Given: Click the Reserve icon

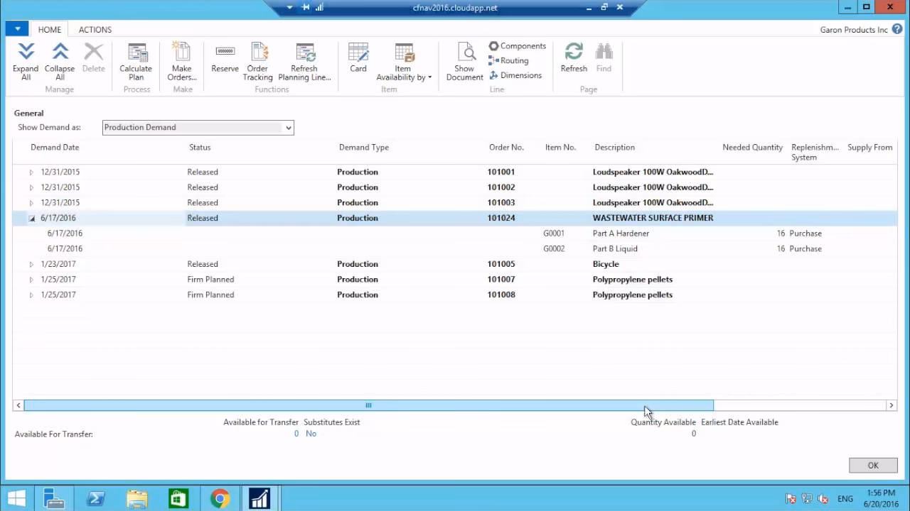Looking at the screenshot, I should tap(225, 57).
